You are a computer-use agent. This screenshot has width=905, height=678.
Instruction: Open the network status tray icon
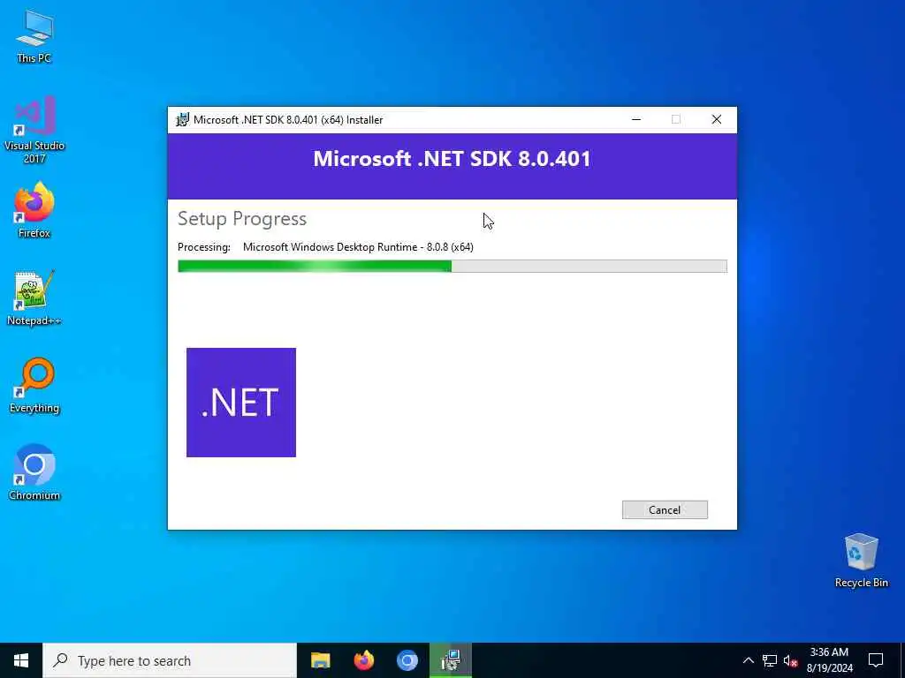770,660
